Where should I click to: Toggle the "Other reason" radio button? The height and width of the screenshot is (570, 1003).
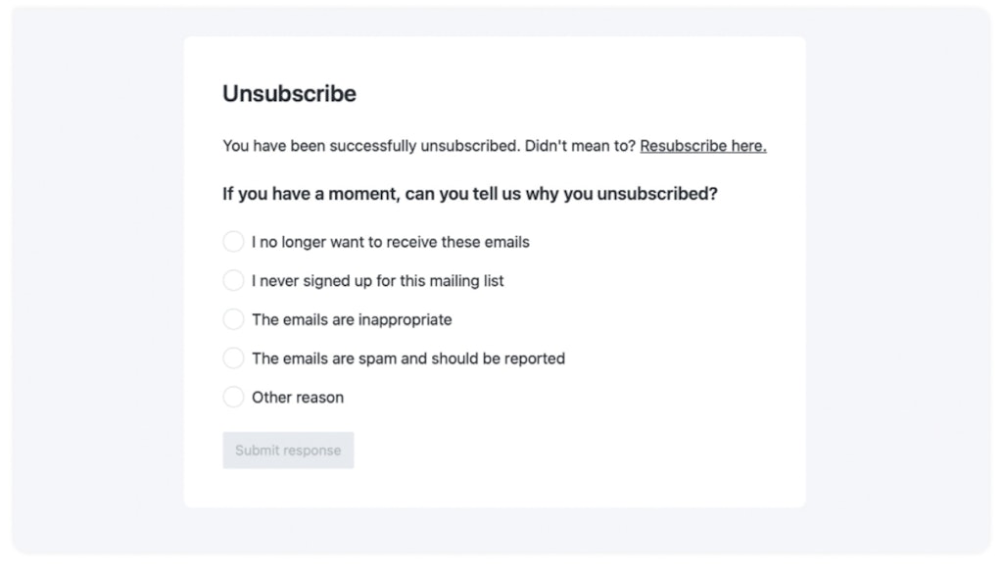click(x=233, y=397)
